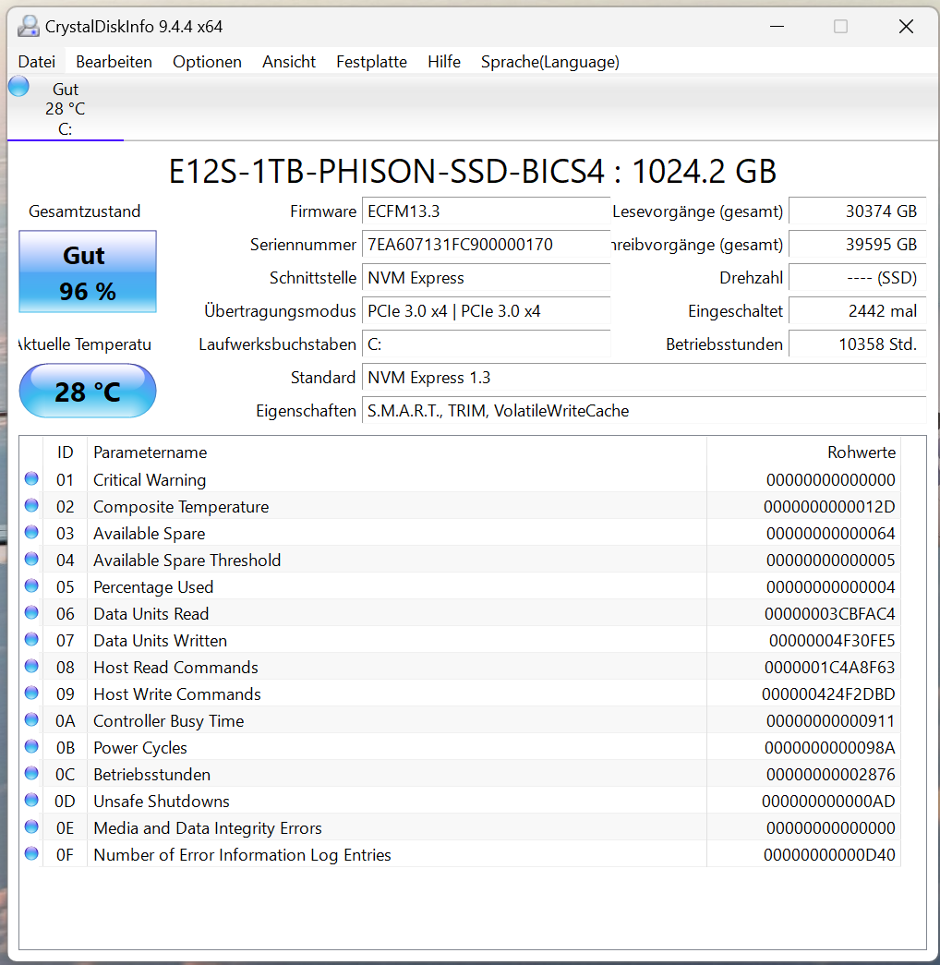
Task: Click the Drehzahl value ---- (SSD)
Action: pyautogui.click(x=857, y=278)
